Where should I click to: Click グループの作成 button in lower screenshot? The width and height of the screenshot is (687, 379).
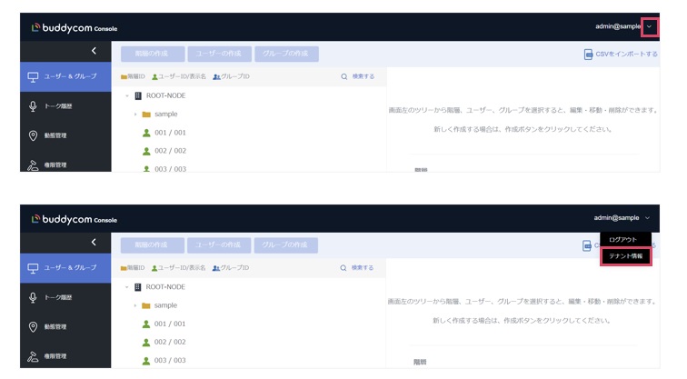285,245
